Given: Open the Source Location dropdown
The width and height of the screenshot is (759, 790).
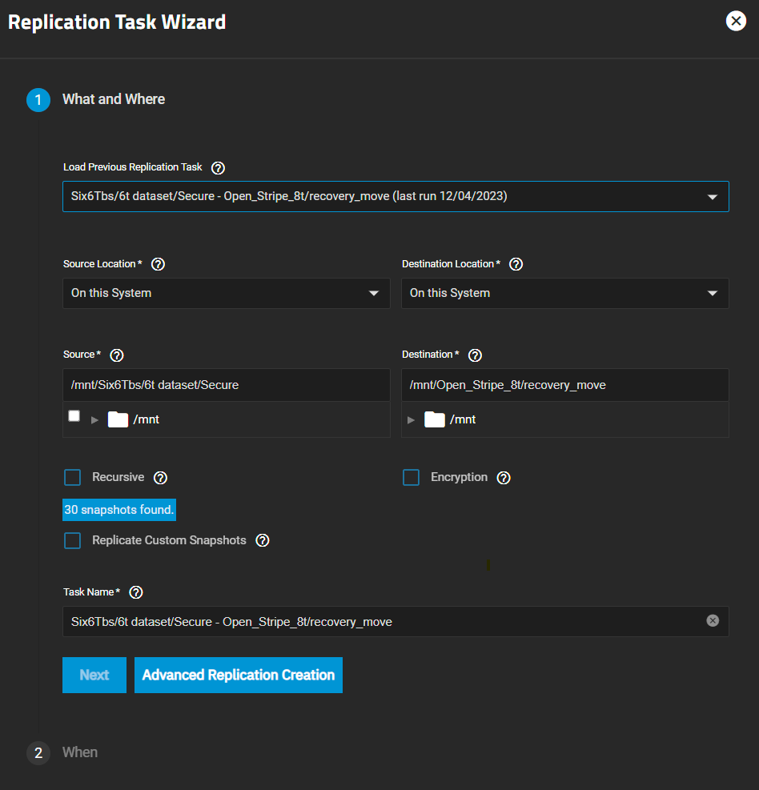Looking at the screenshot, I should [227, 293].
